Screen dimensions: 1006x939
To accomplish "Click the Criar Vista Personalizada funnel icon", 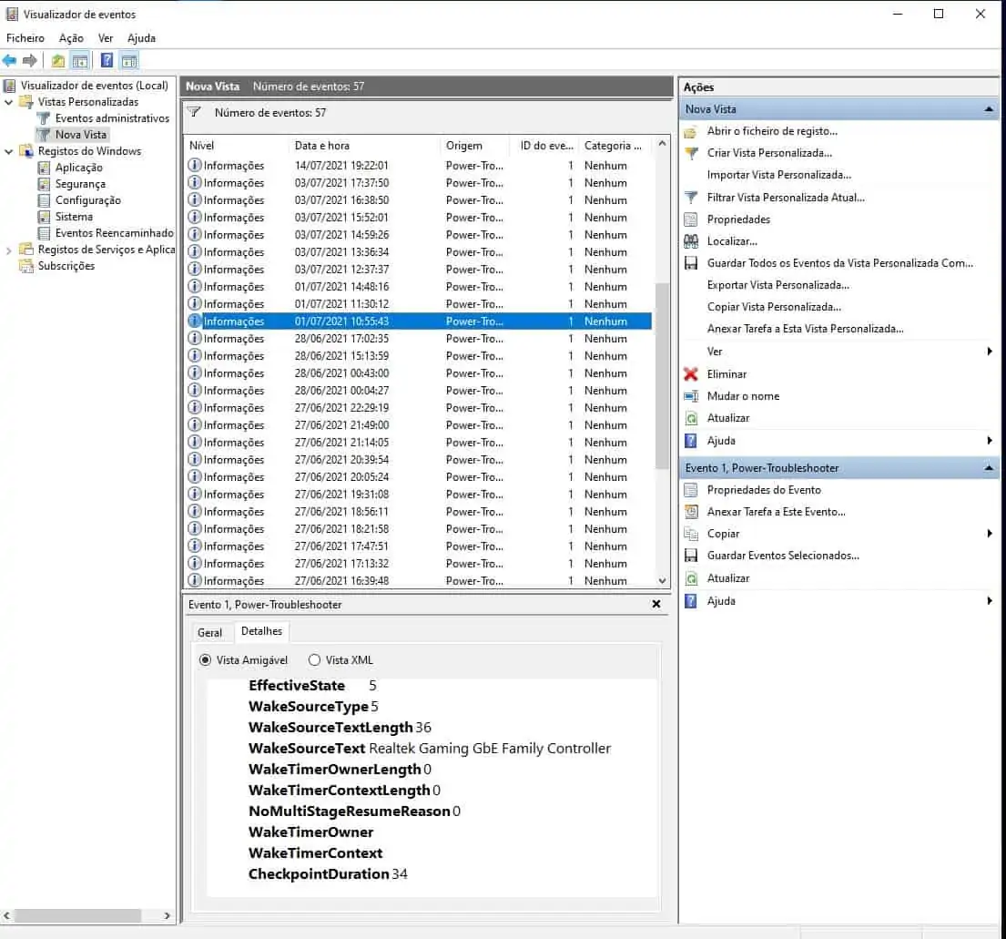I will pos(691,153).
